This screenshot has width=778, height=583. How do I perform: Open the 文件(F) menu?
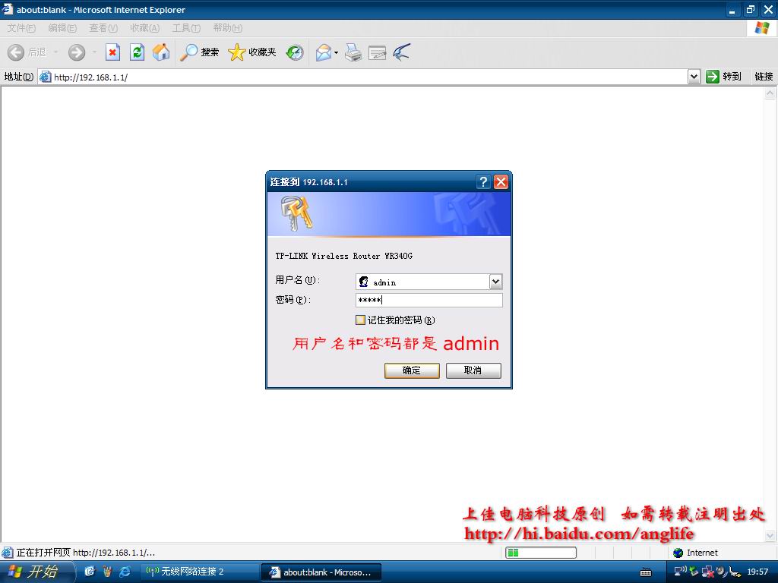click(x=21, y=28)
